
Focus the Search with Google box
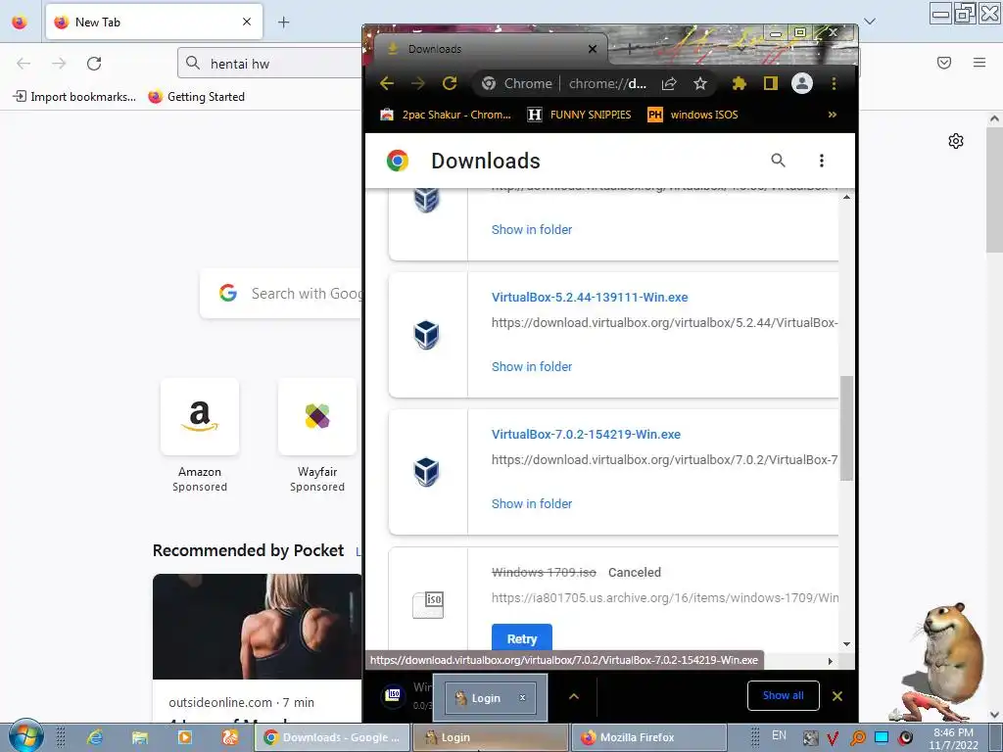click(x=281, y=294)
